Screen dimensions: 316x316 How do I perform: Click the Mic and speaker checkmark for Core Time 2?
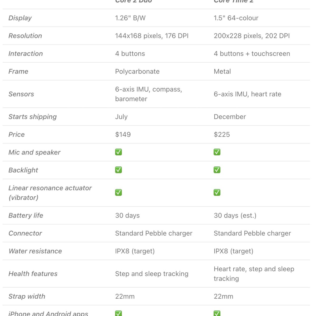(x=217, y=152)
